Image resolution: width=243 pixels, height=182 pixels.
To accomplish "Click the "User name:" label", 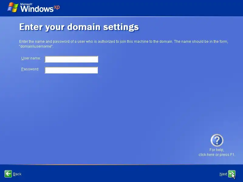I will (31, 58).
